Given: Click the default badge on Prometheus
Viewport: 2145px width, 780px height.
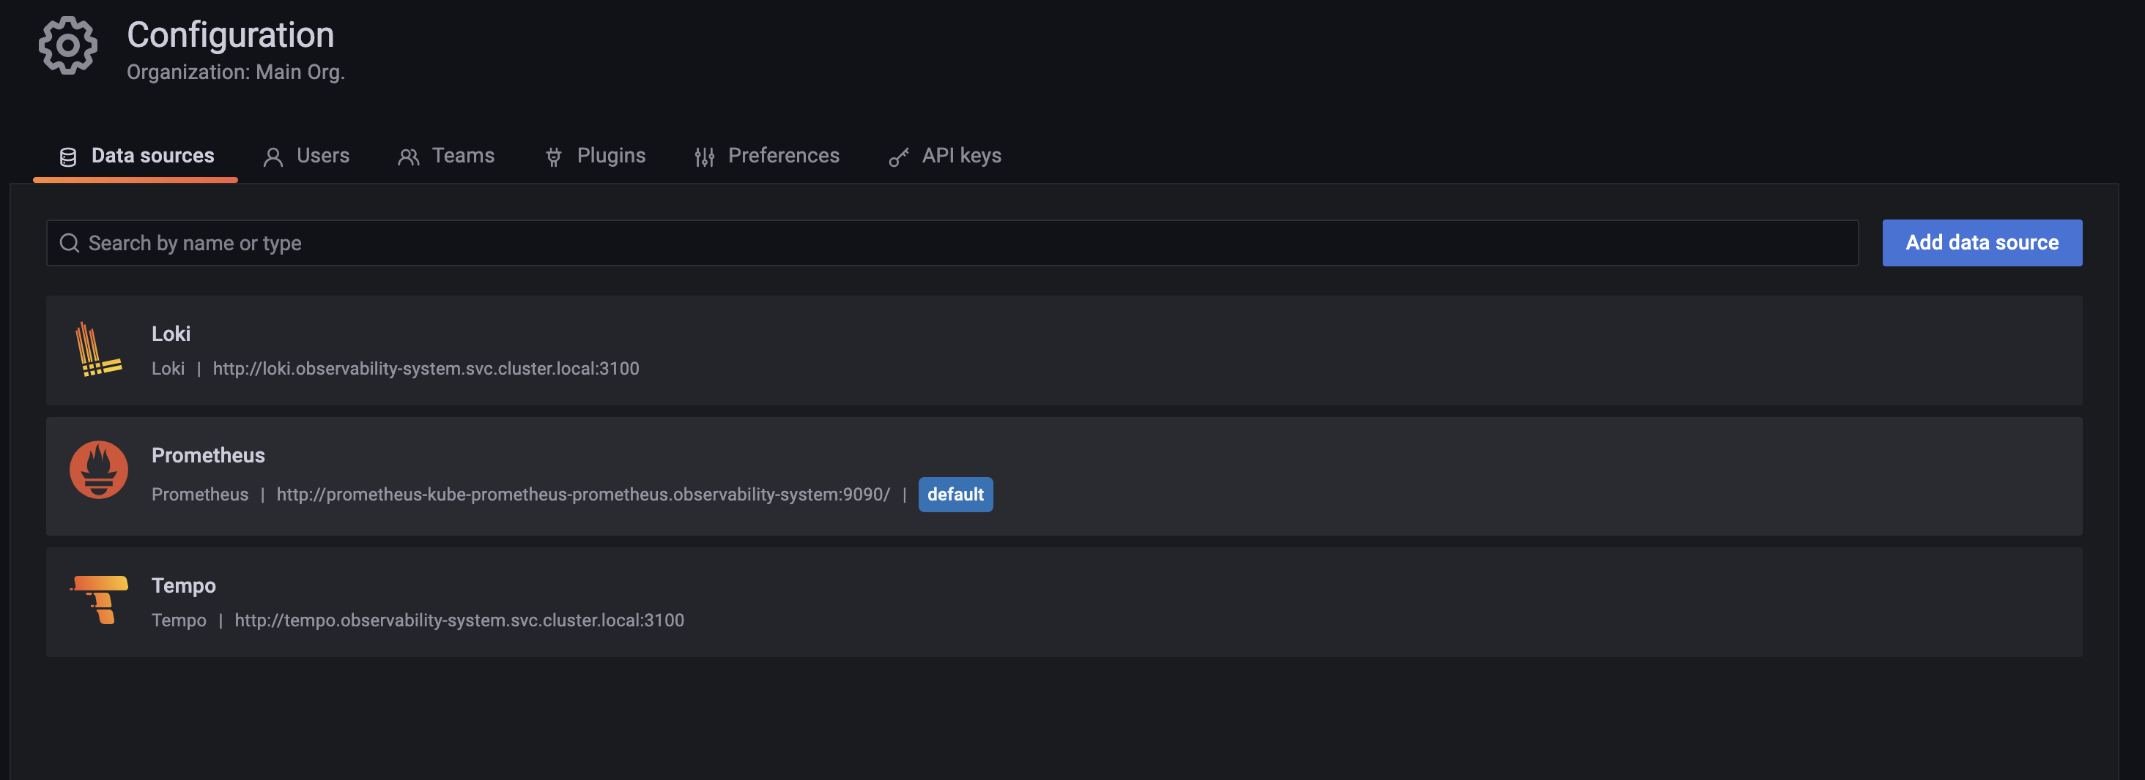Looking at the screenshot, I should [x=955, y=494].
